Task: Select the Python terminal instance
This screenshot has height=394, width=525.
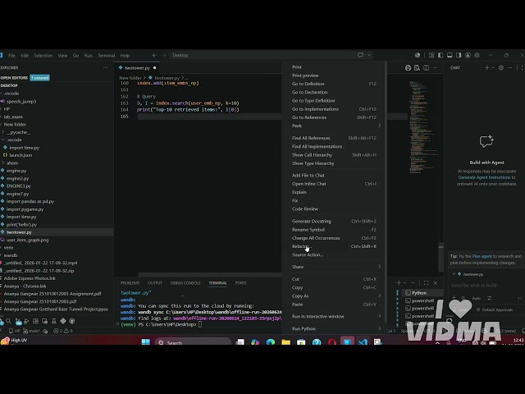Action: tap(422, 293)
